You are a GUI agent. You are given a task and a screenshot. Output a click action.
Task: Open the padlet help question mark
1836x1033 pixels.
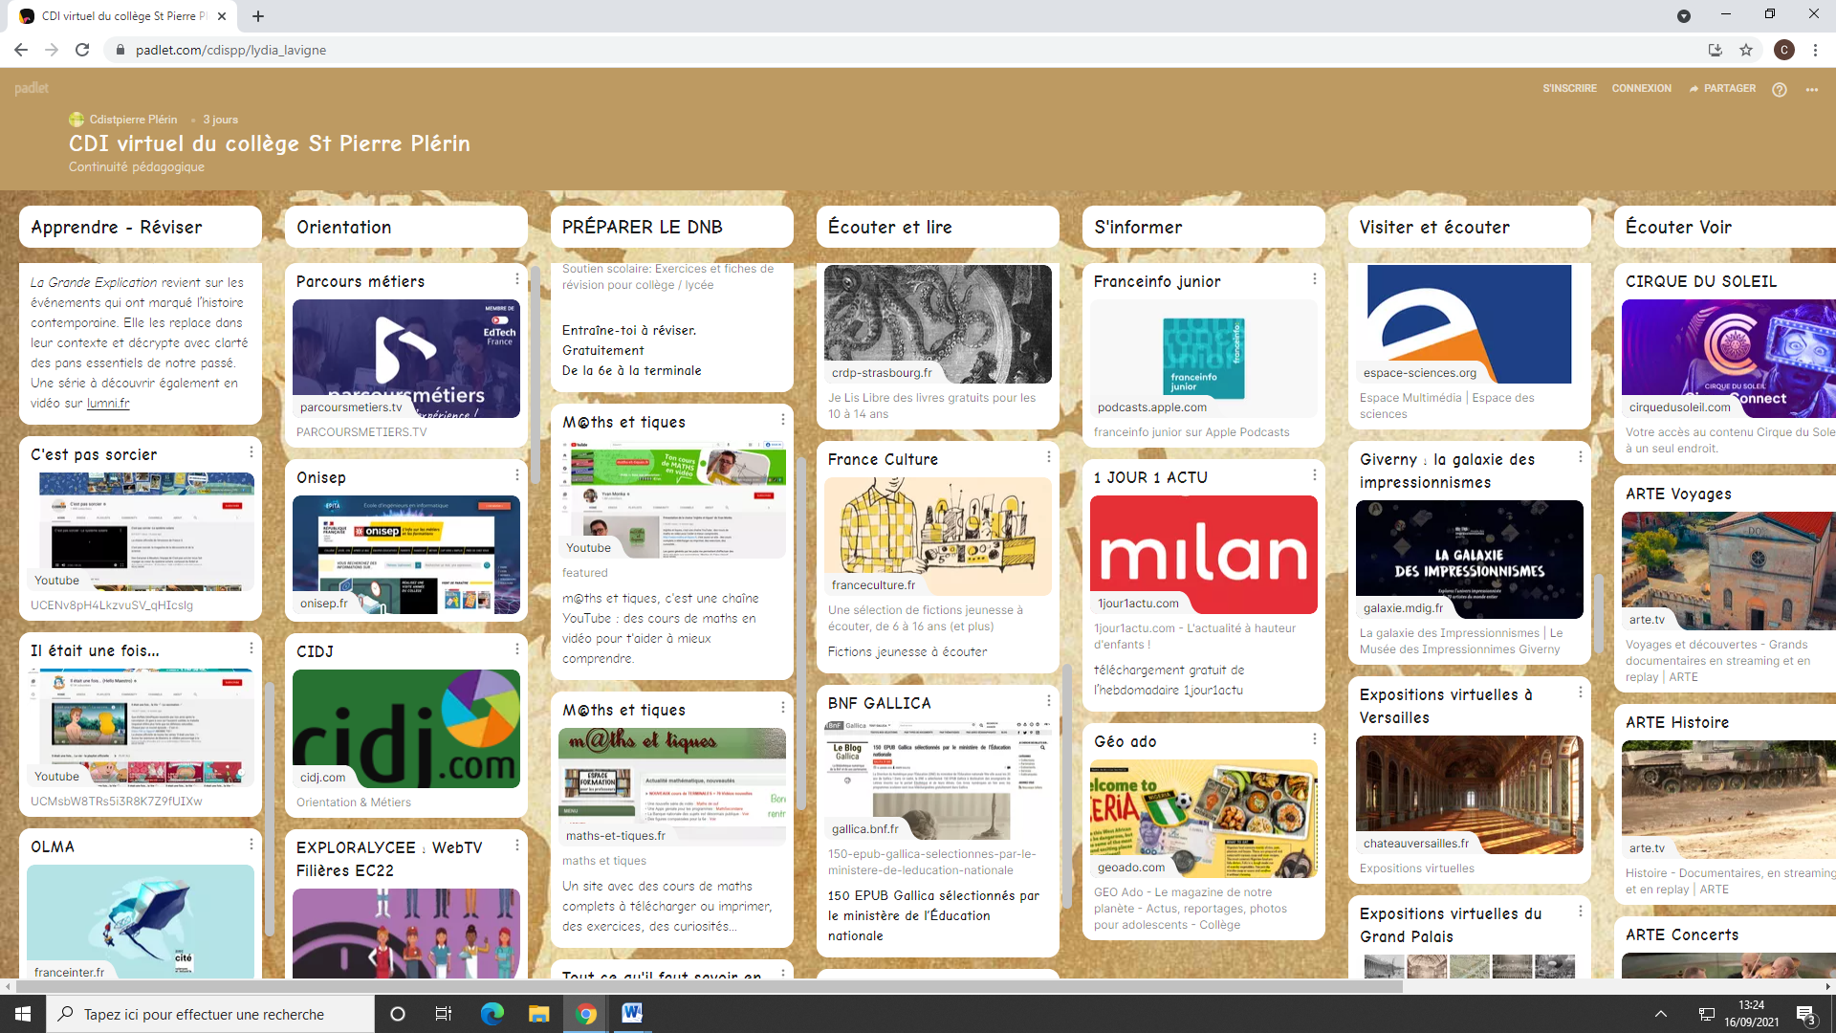1780,89
